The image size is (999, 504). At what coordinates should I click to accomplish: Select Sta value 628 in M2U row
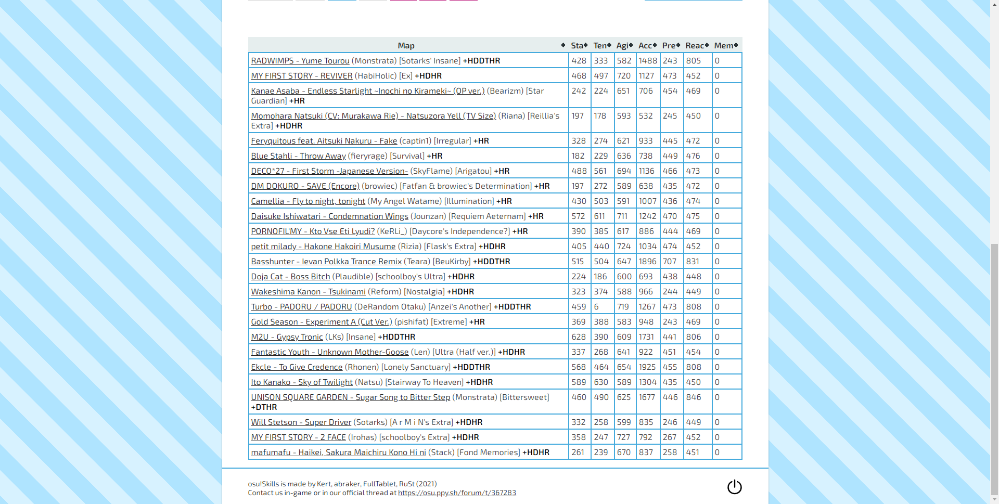(579, 337)
